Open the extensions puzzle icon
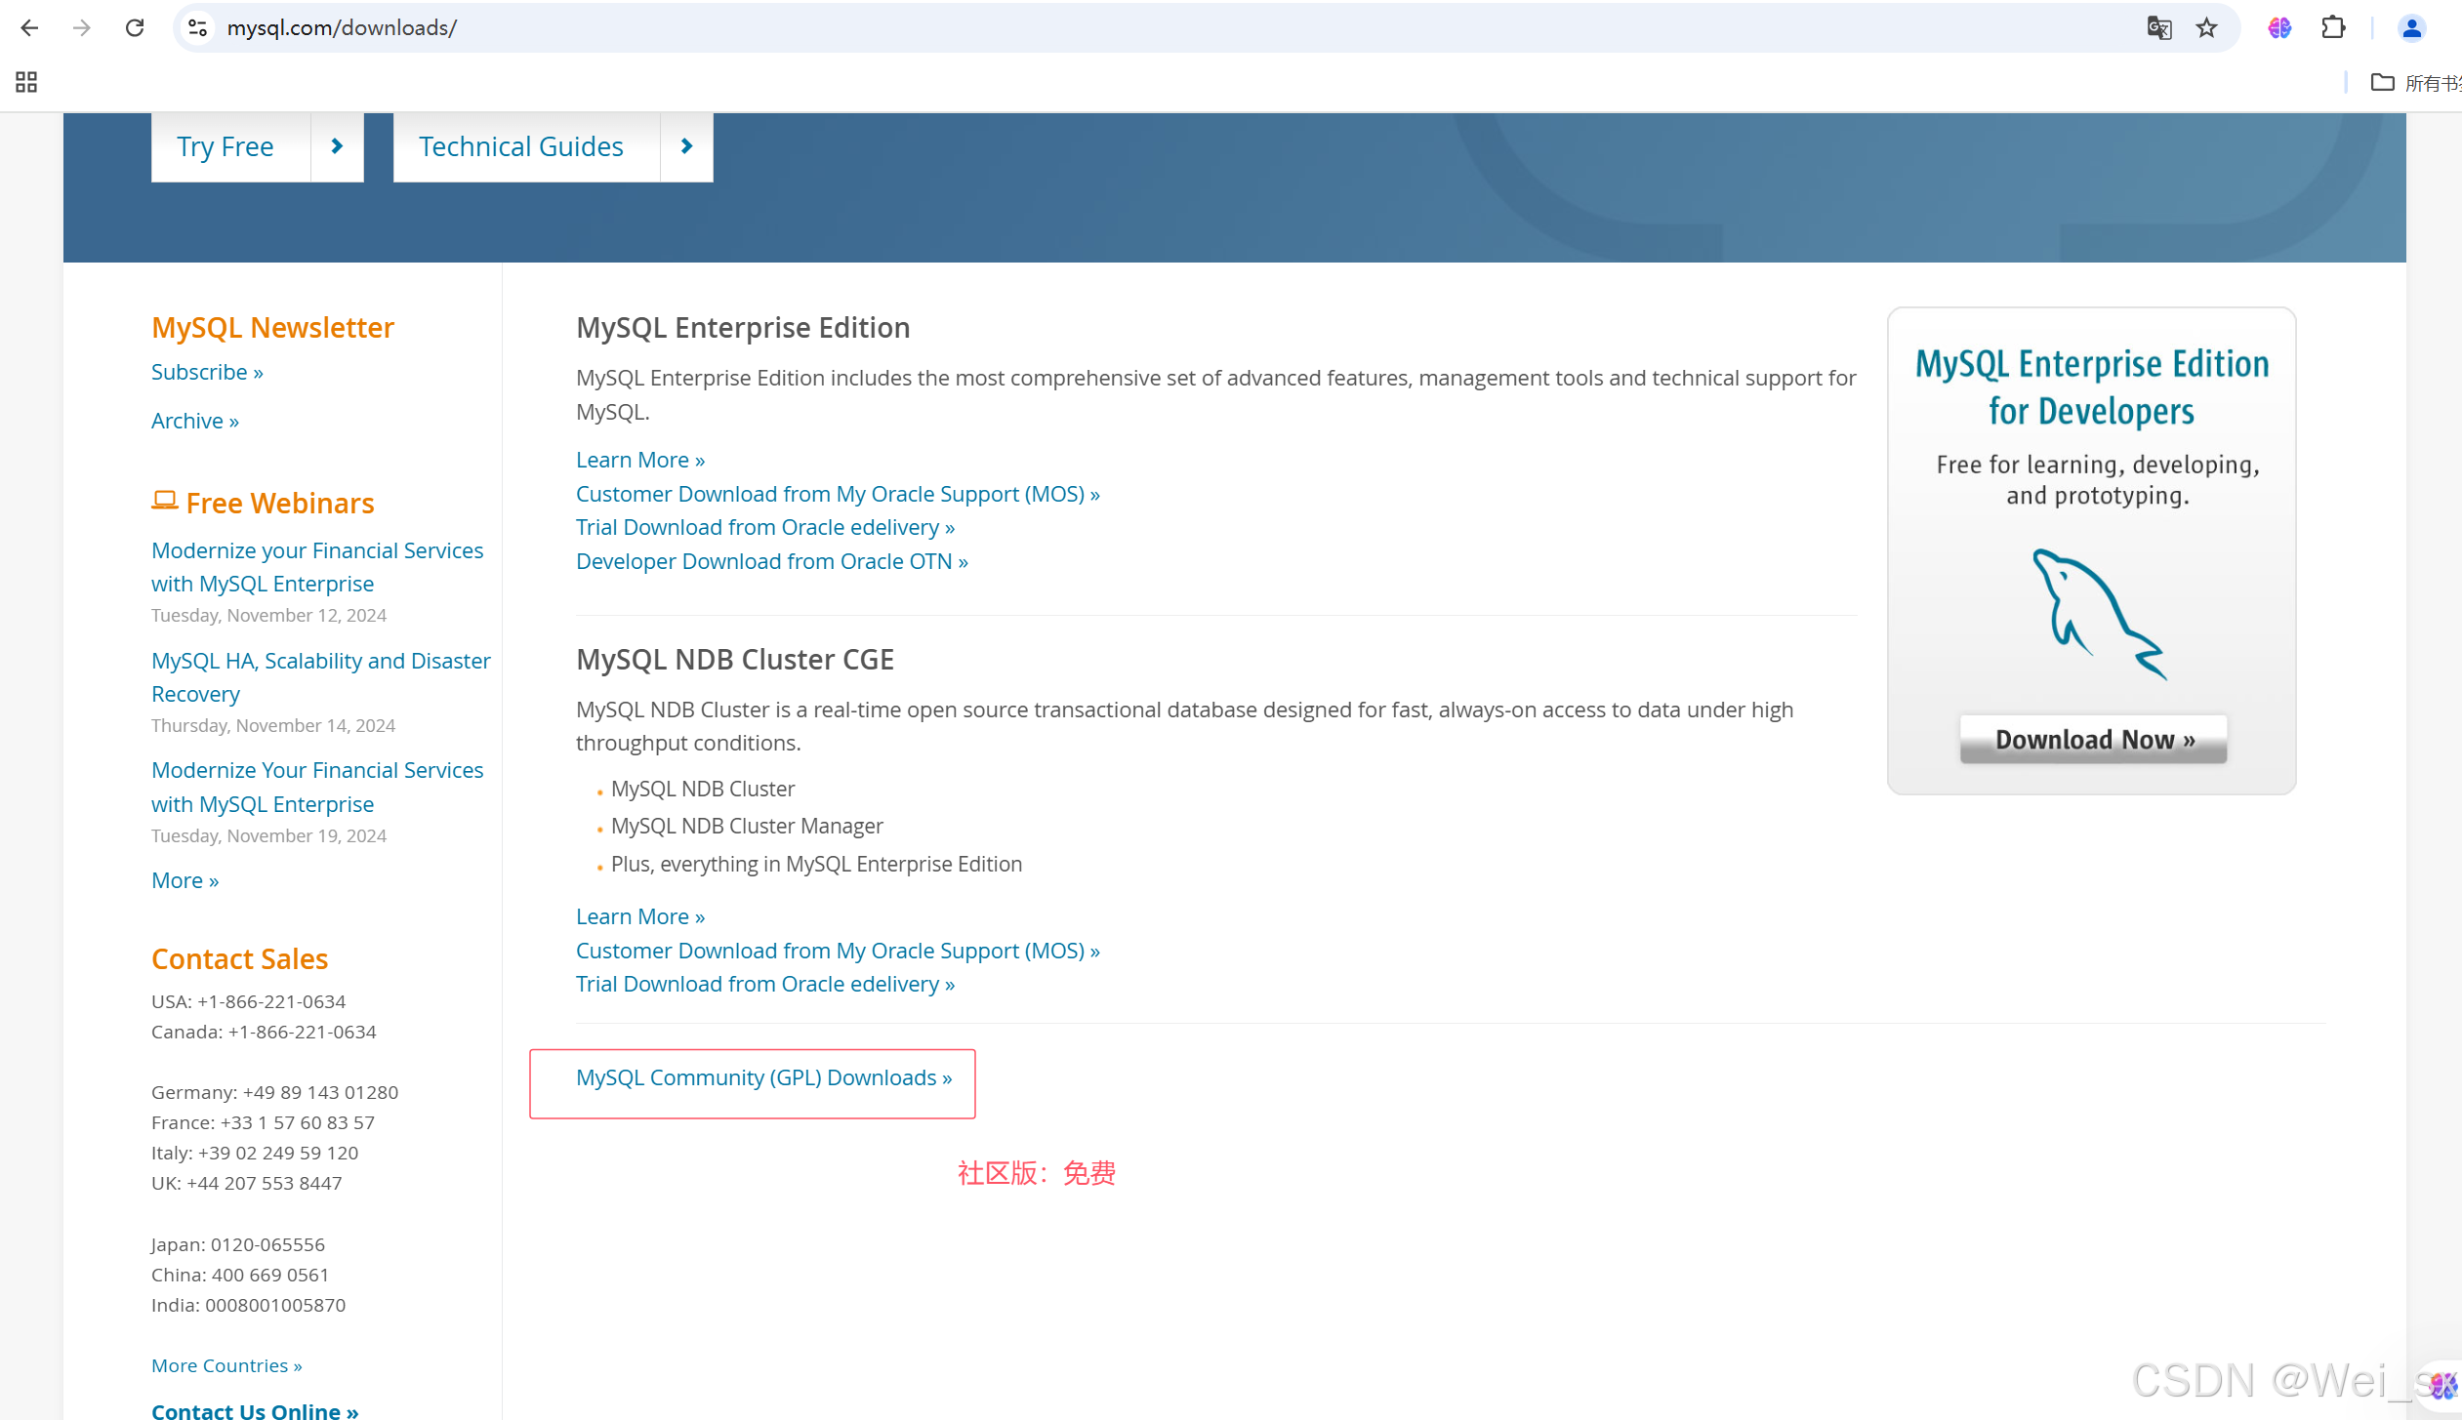Viewport: 2462px width, 1420px height. click(x=2332, y=28)
